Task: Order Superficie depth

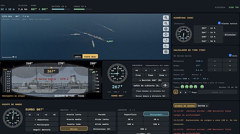Action: [130, 114]
